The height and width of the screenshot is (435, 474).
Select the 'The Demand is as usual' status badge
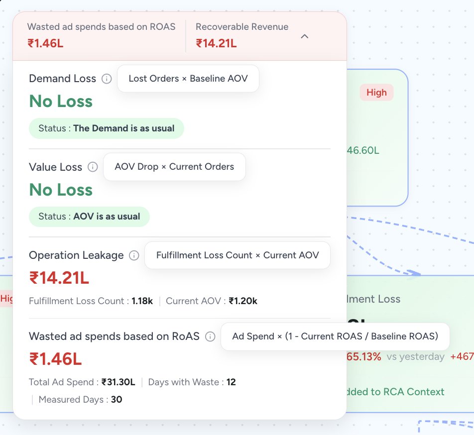pyautogui.click(x=106, y=128)
